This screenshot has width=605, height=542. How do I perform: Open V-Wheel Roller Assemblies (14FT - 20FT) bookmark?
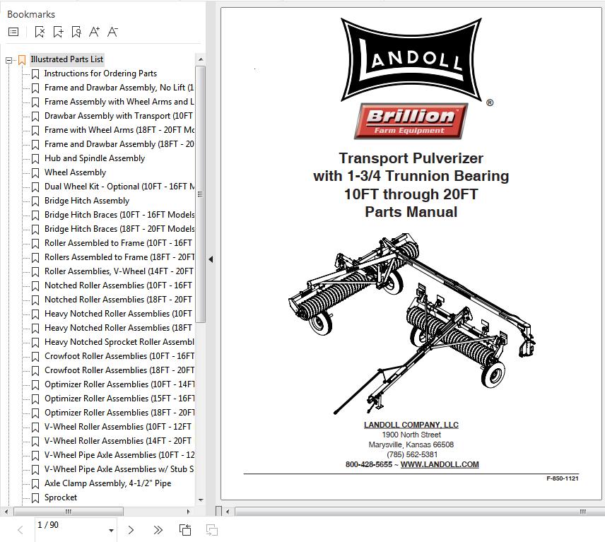[x=118, y=441]
